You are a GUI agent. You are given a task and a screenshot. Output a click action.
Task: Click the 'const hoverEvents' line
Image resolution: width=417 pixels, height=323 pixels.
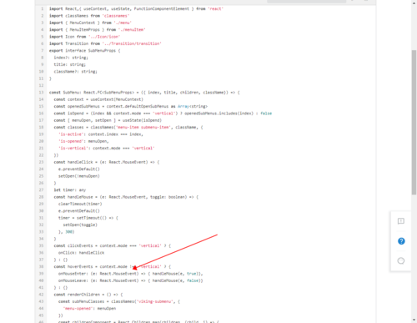click(x=113, y=266)
